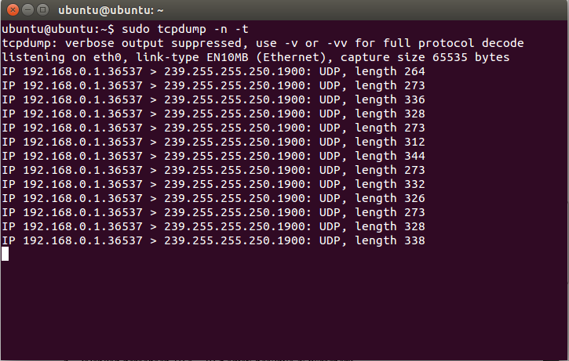Click the packet line with length 344

pyautogui.click(x=212, y=156)
